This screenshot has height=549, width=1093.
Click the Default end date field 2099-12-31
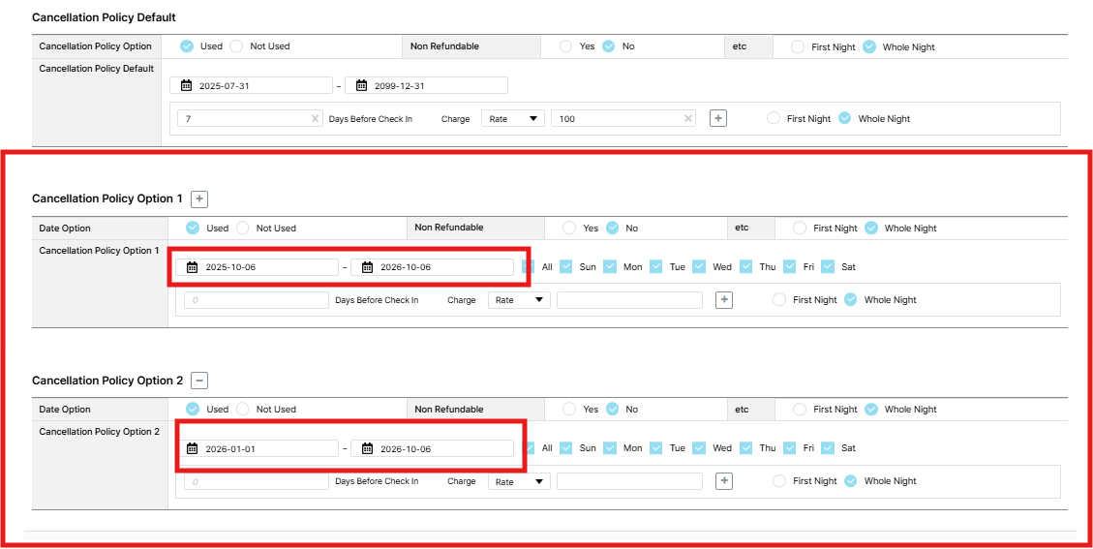427,86
